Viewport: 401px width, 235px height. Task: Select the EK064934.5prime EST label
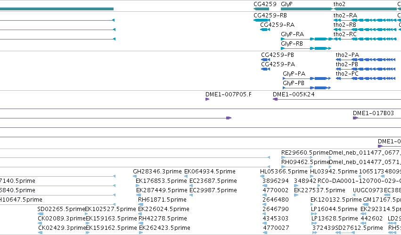pyautogui.click(x=210, y=172)
